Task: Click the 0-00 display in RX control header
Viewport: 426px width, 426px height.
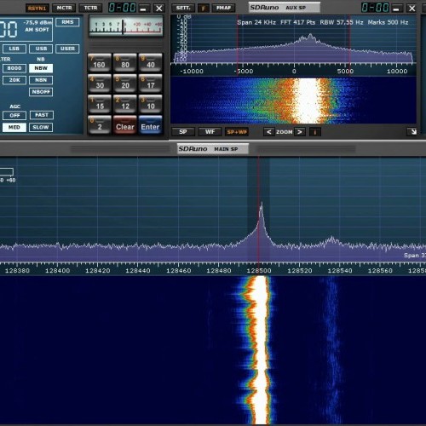Action: [122, 8]
